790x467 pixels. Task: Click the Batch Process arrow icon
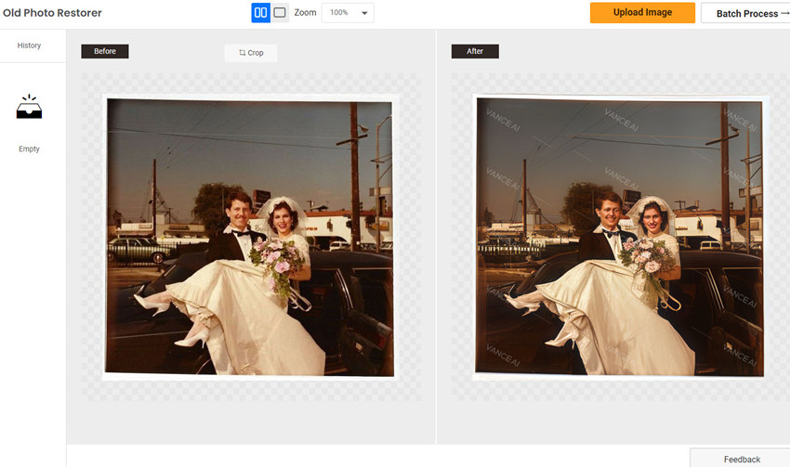tap(784, 14)
